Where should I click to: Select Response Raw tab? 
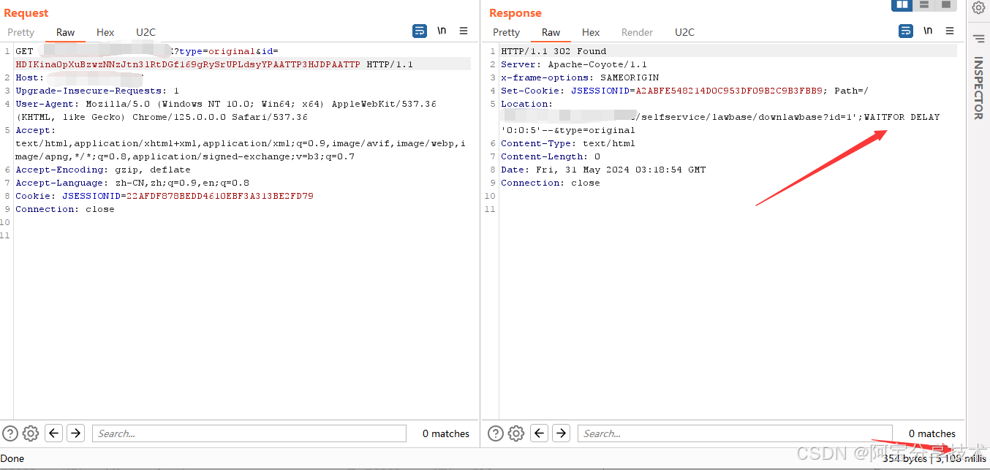tap(551, 32)
